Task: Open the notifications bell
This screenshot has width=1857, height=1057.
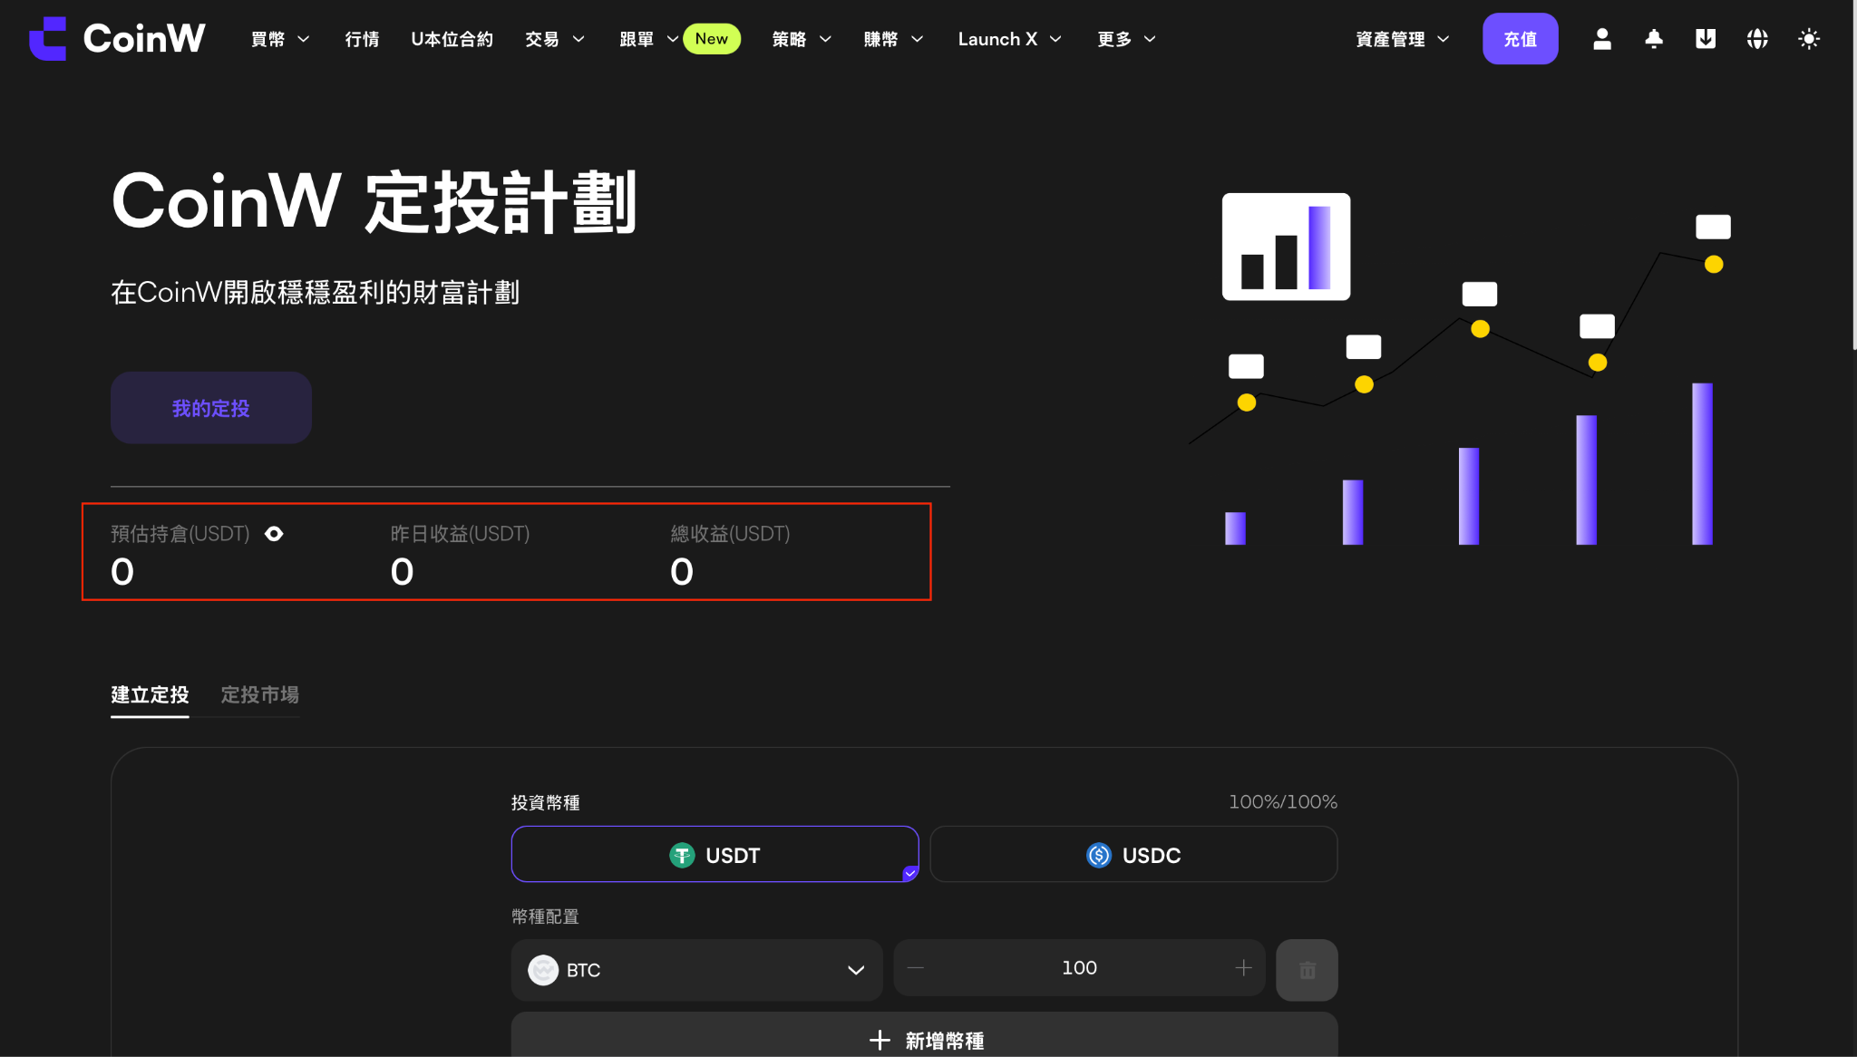Action: (1654, 39)
